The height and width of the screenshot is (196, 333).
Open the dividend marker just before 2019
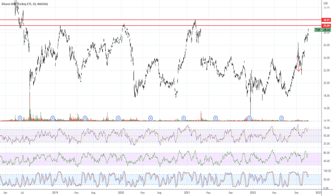coord(53,118)
